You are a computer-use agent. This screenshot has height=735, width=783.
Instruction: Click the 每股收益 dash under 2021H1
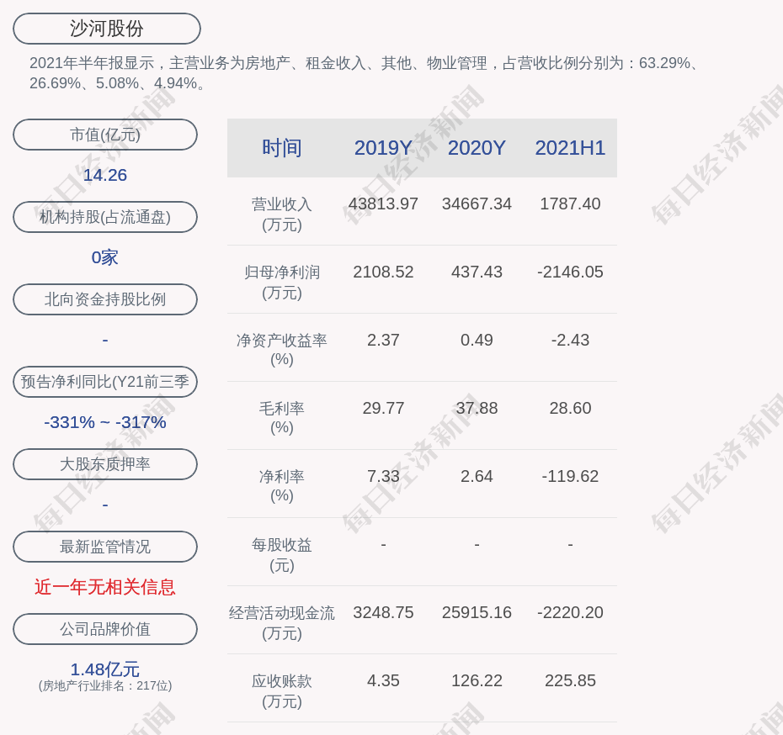click(x=570, y=545)
